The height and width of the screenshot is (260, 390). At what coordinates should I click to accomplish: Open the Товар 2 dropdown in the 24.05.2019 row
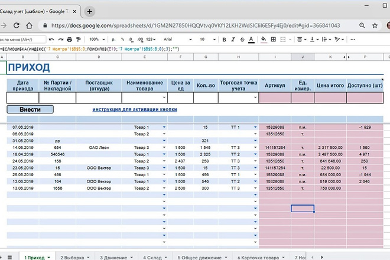164,161
